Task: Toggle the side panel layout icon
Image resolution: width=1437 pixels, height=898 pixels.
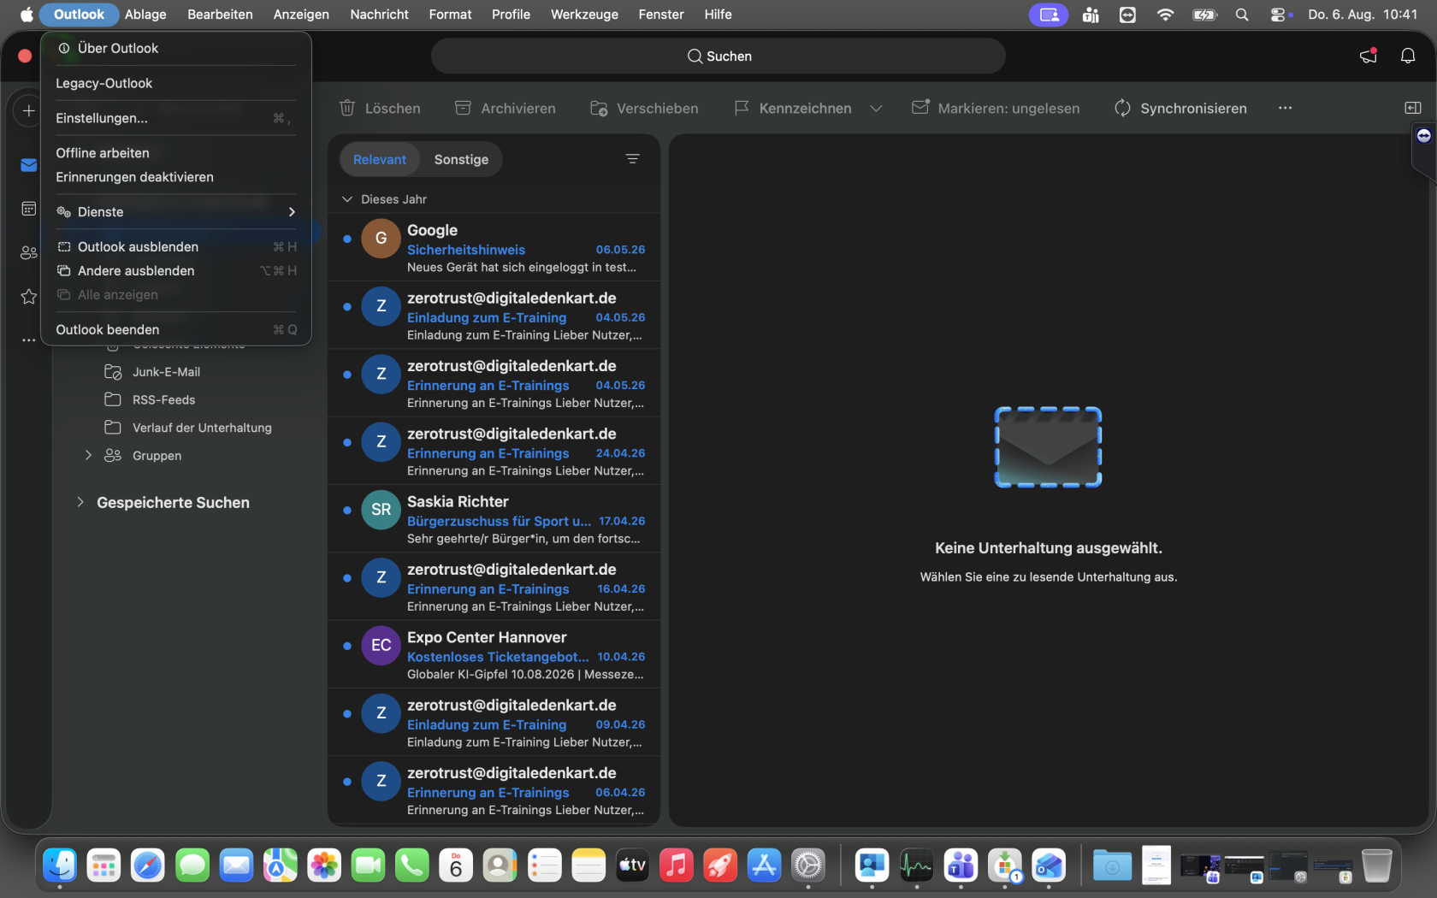Action: 1413,108
